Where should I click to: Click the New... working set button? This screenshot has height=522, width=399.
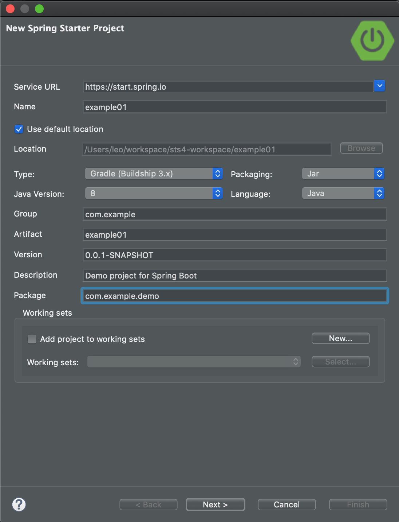tap(341, 338)
